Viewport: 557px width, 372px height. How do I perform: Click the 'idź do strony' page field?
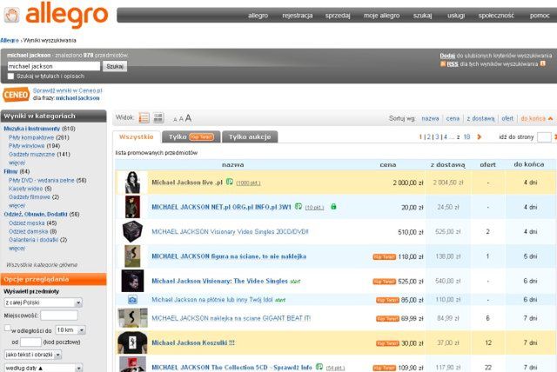point(544,137)
